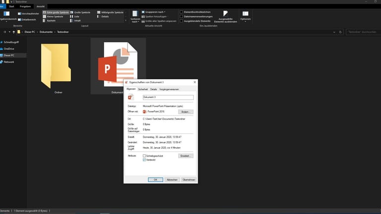
Task: Select the Ansicht ribbon tab
Action: click(x=40, y=6)
